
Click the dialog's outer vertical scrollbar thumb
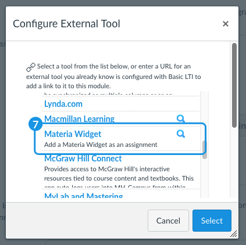[234, 85]
